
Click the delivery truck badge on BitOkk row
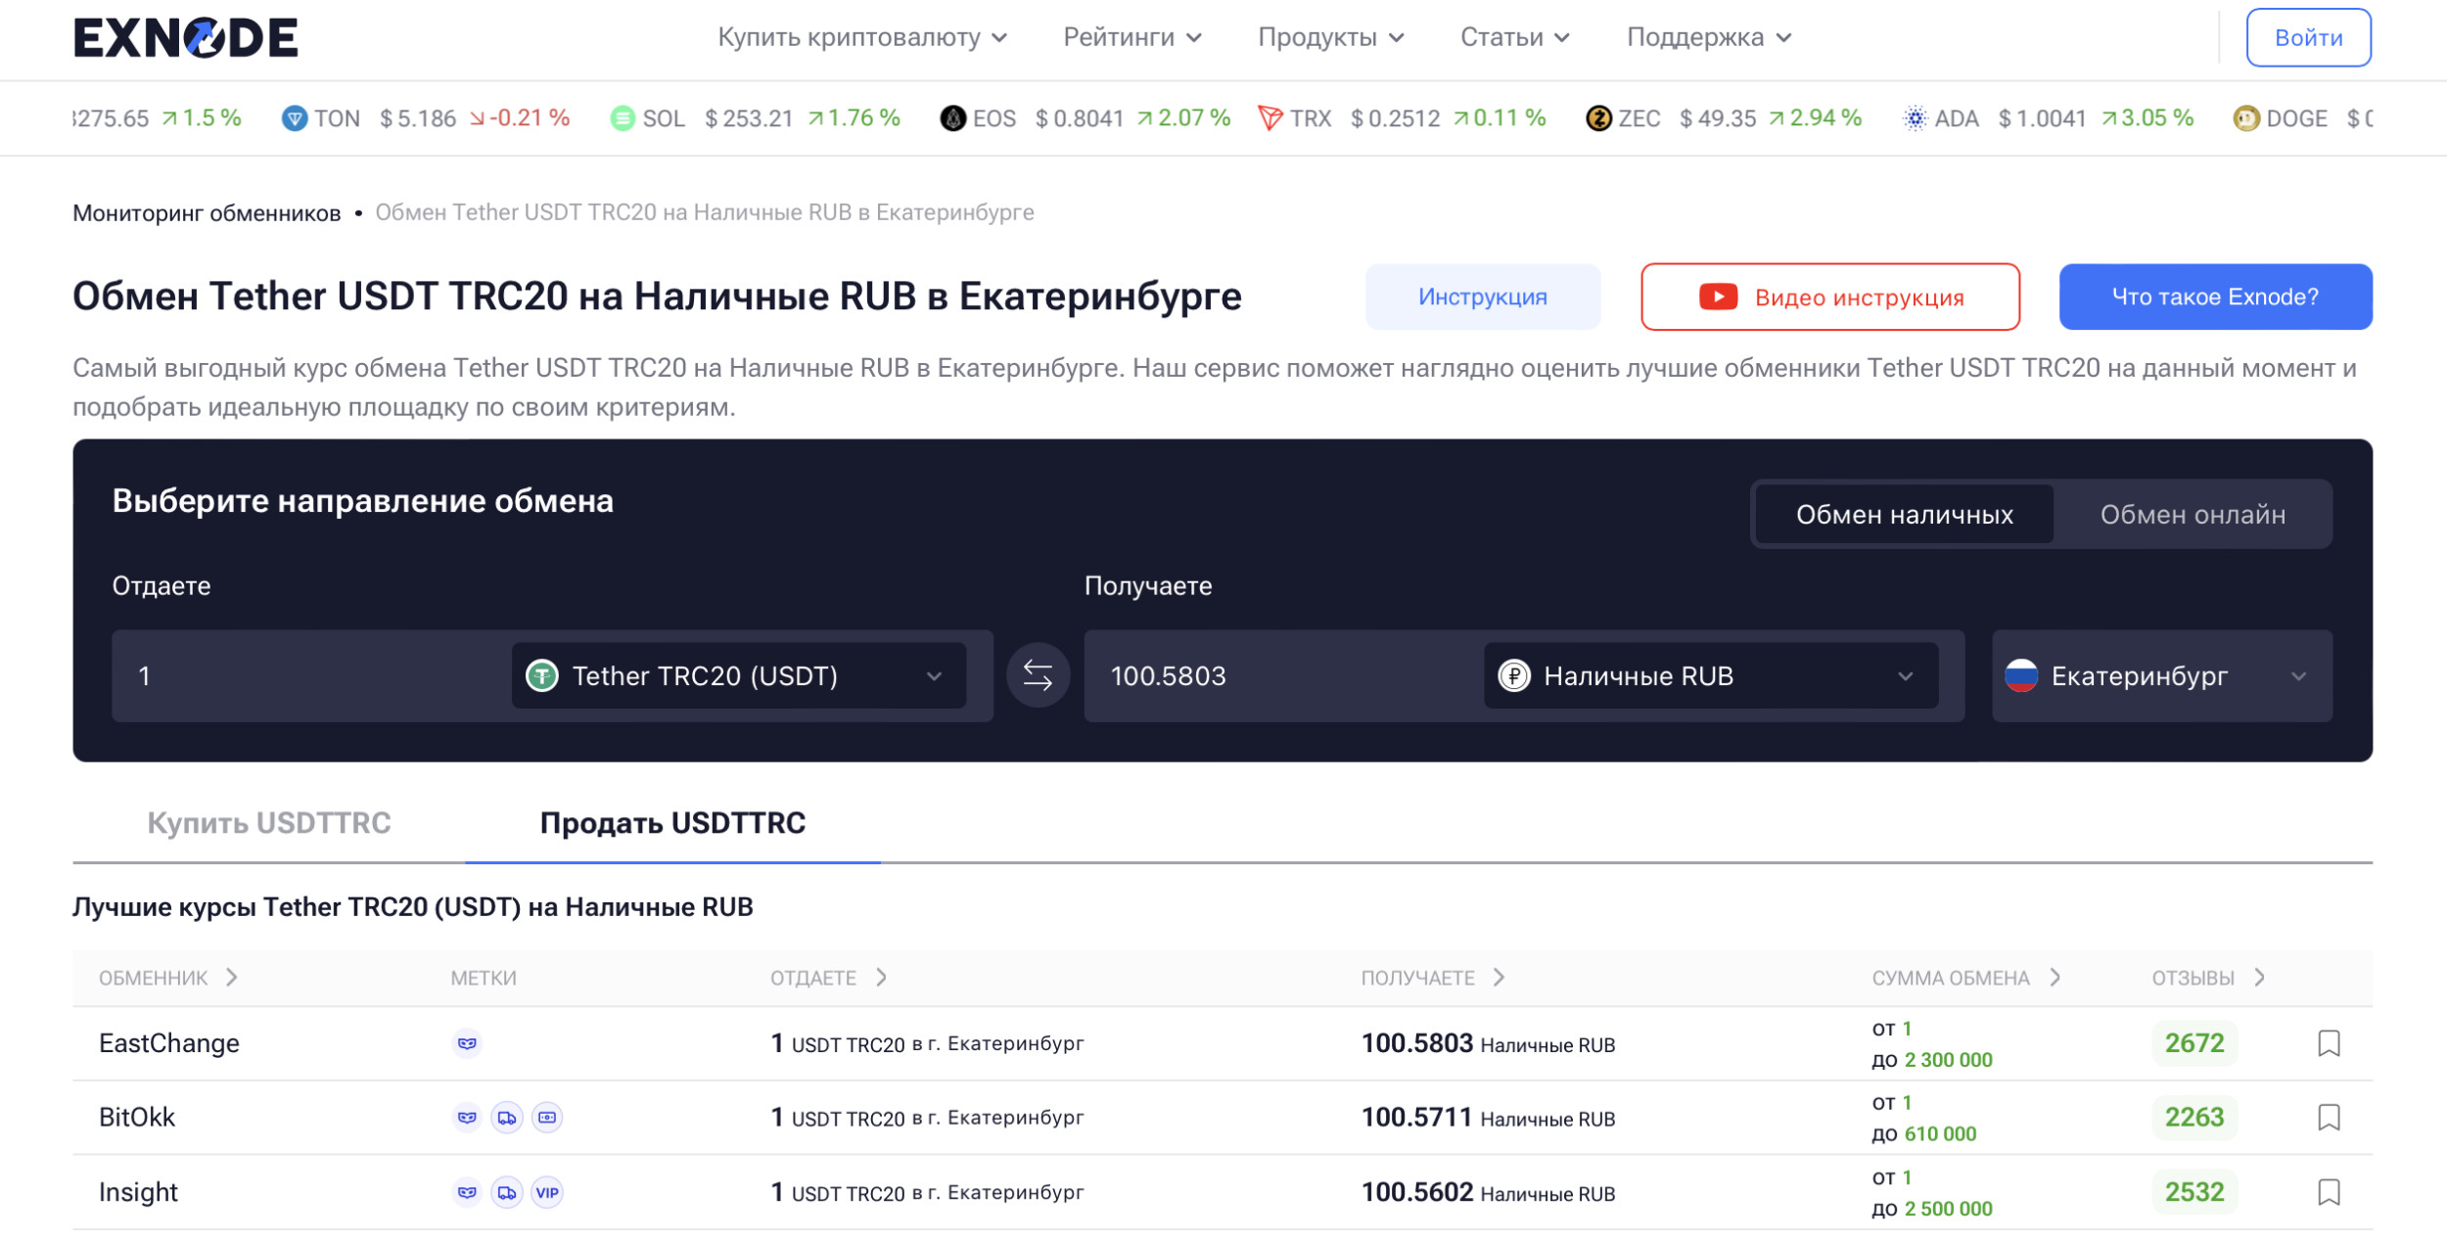[507, 1118]
